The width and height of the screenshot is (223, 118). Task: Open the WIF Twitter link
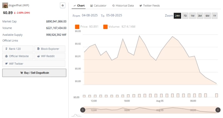[34, 64]
